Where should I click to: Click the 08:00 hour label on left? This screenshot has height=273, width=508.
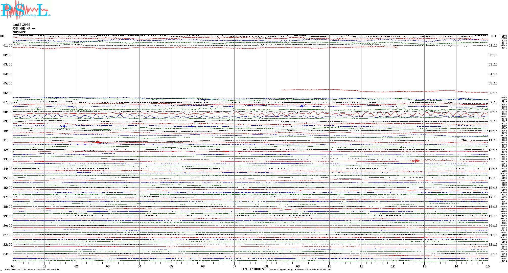(8, 112)
